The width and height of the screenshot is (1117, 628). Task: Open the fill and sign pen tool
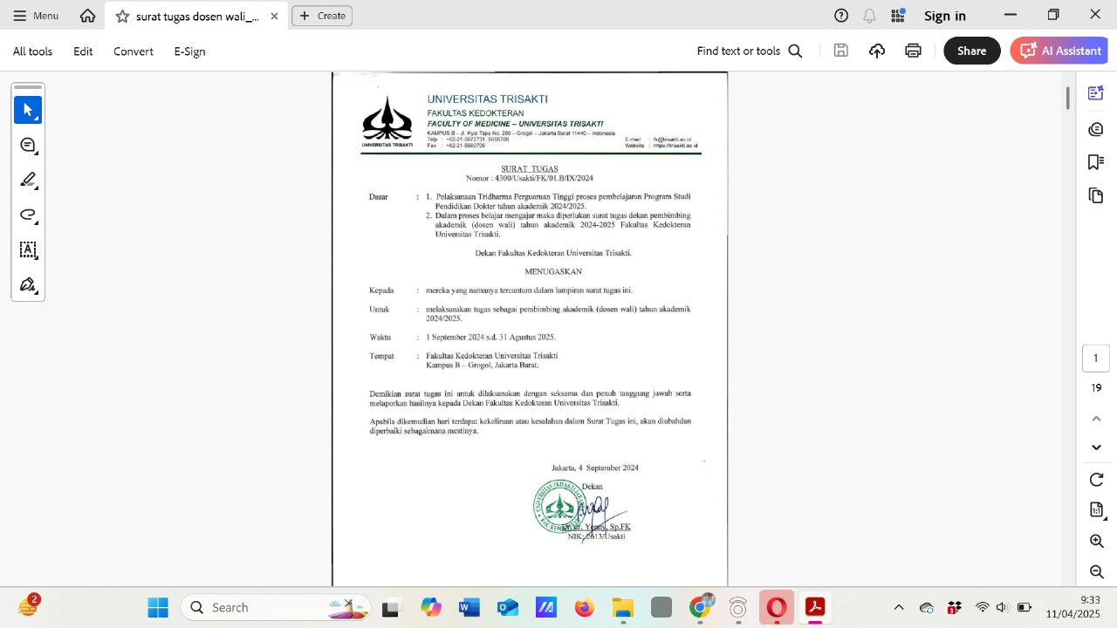(x=28, y=284)
